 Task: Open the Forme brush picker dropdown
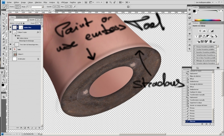(x=19, y=7)
